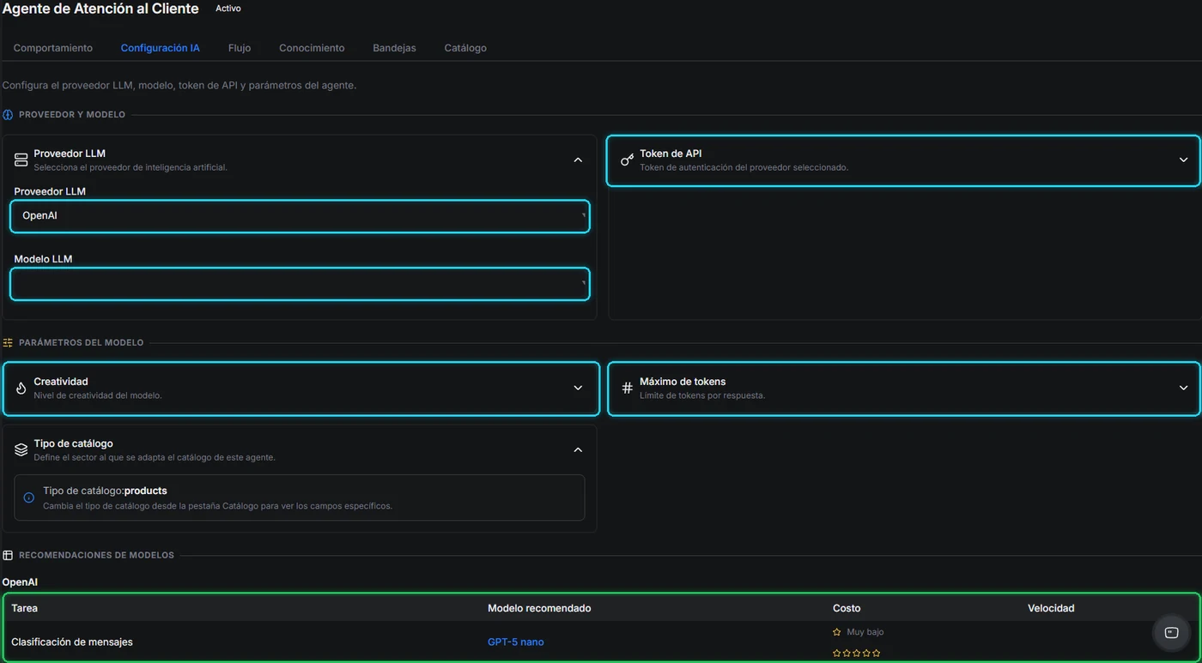Go to the Bandejas tab
This screenshot has width=1202, height=663.
(394, 48)
